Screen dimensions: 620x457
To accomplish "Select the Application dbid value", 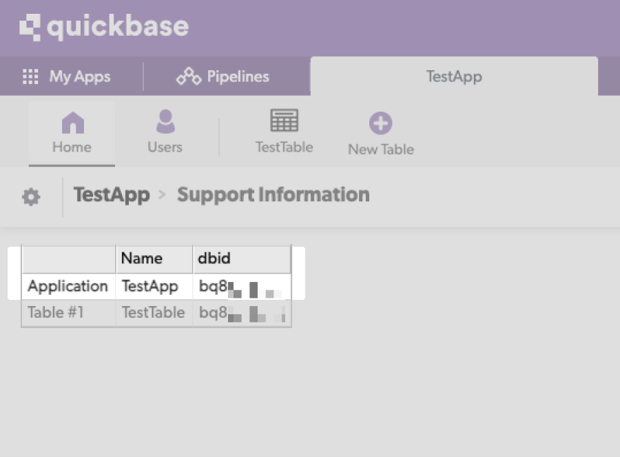I will pos(240,286).
